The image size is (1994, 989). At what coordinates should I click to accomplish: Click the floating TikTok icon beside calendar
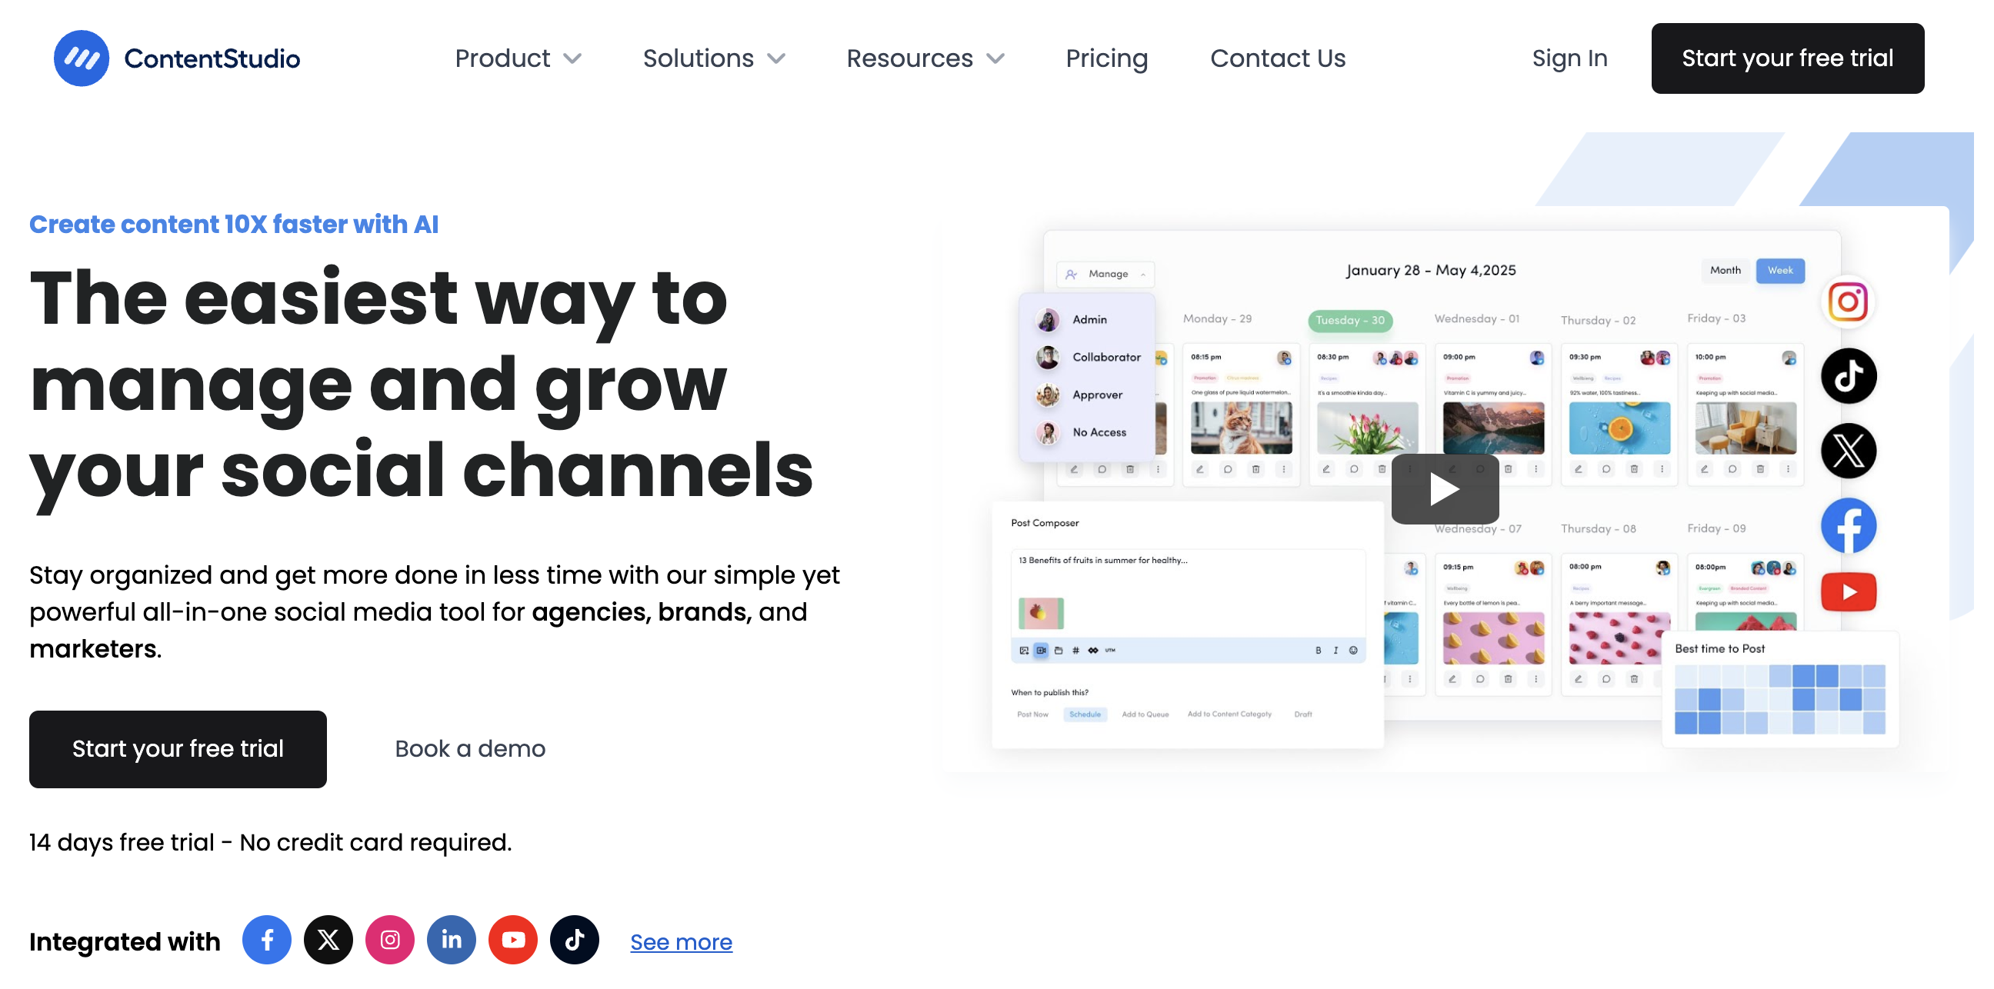point(1848,376)
